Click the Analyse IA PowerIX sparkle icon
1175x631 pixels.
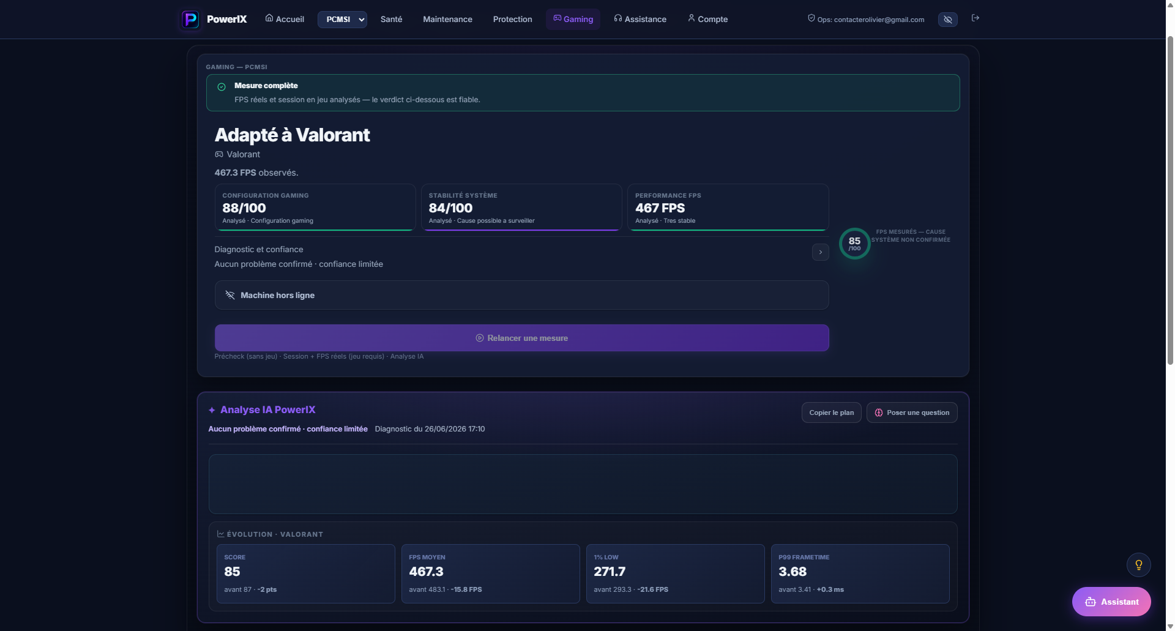point(212,410)
